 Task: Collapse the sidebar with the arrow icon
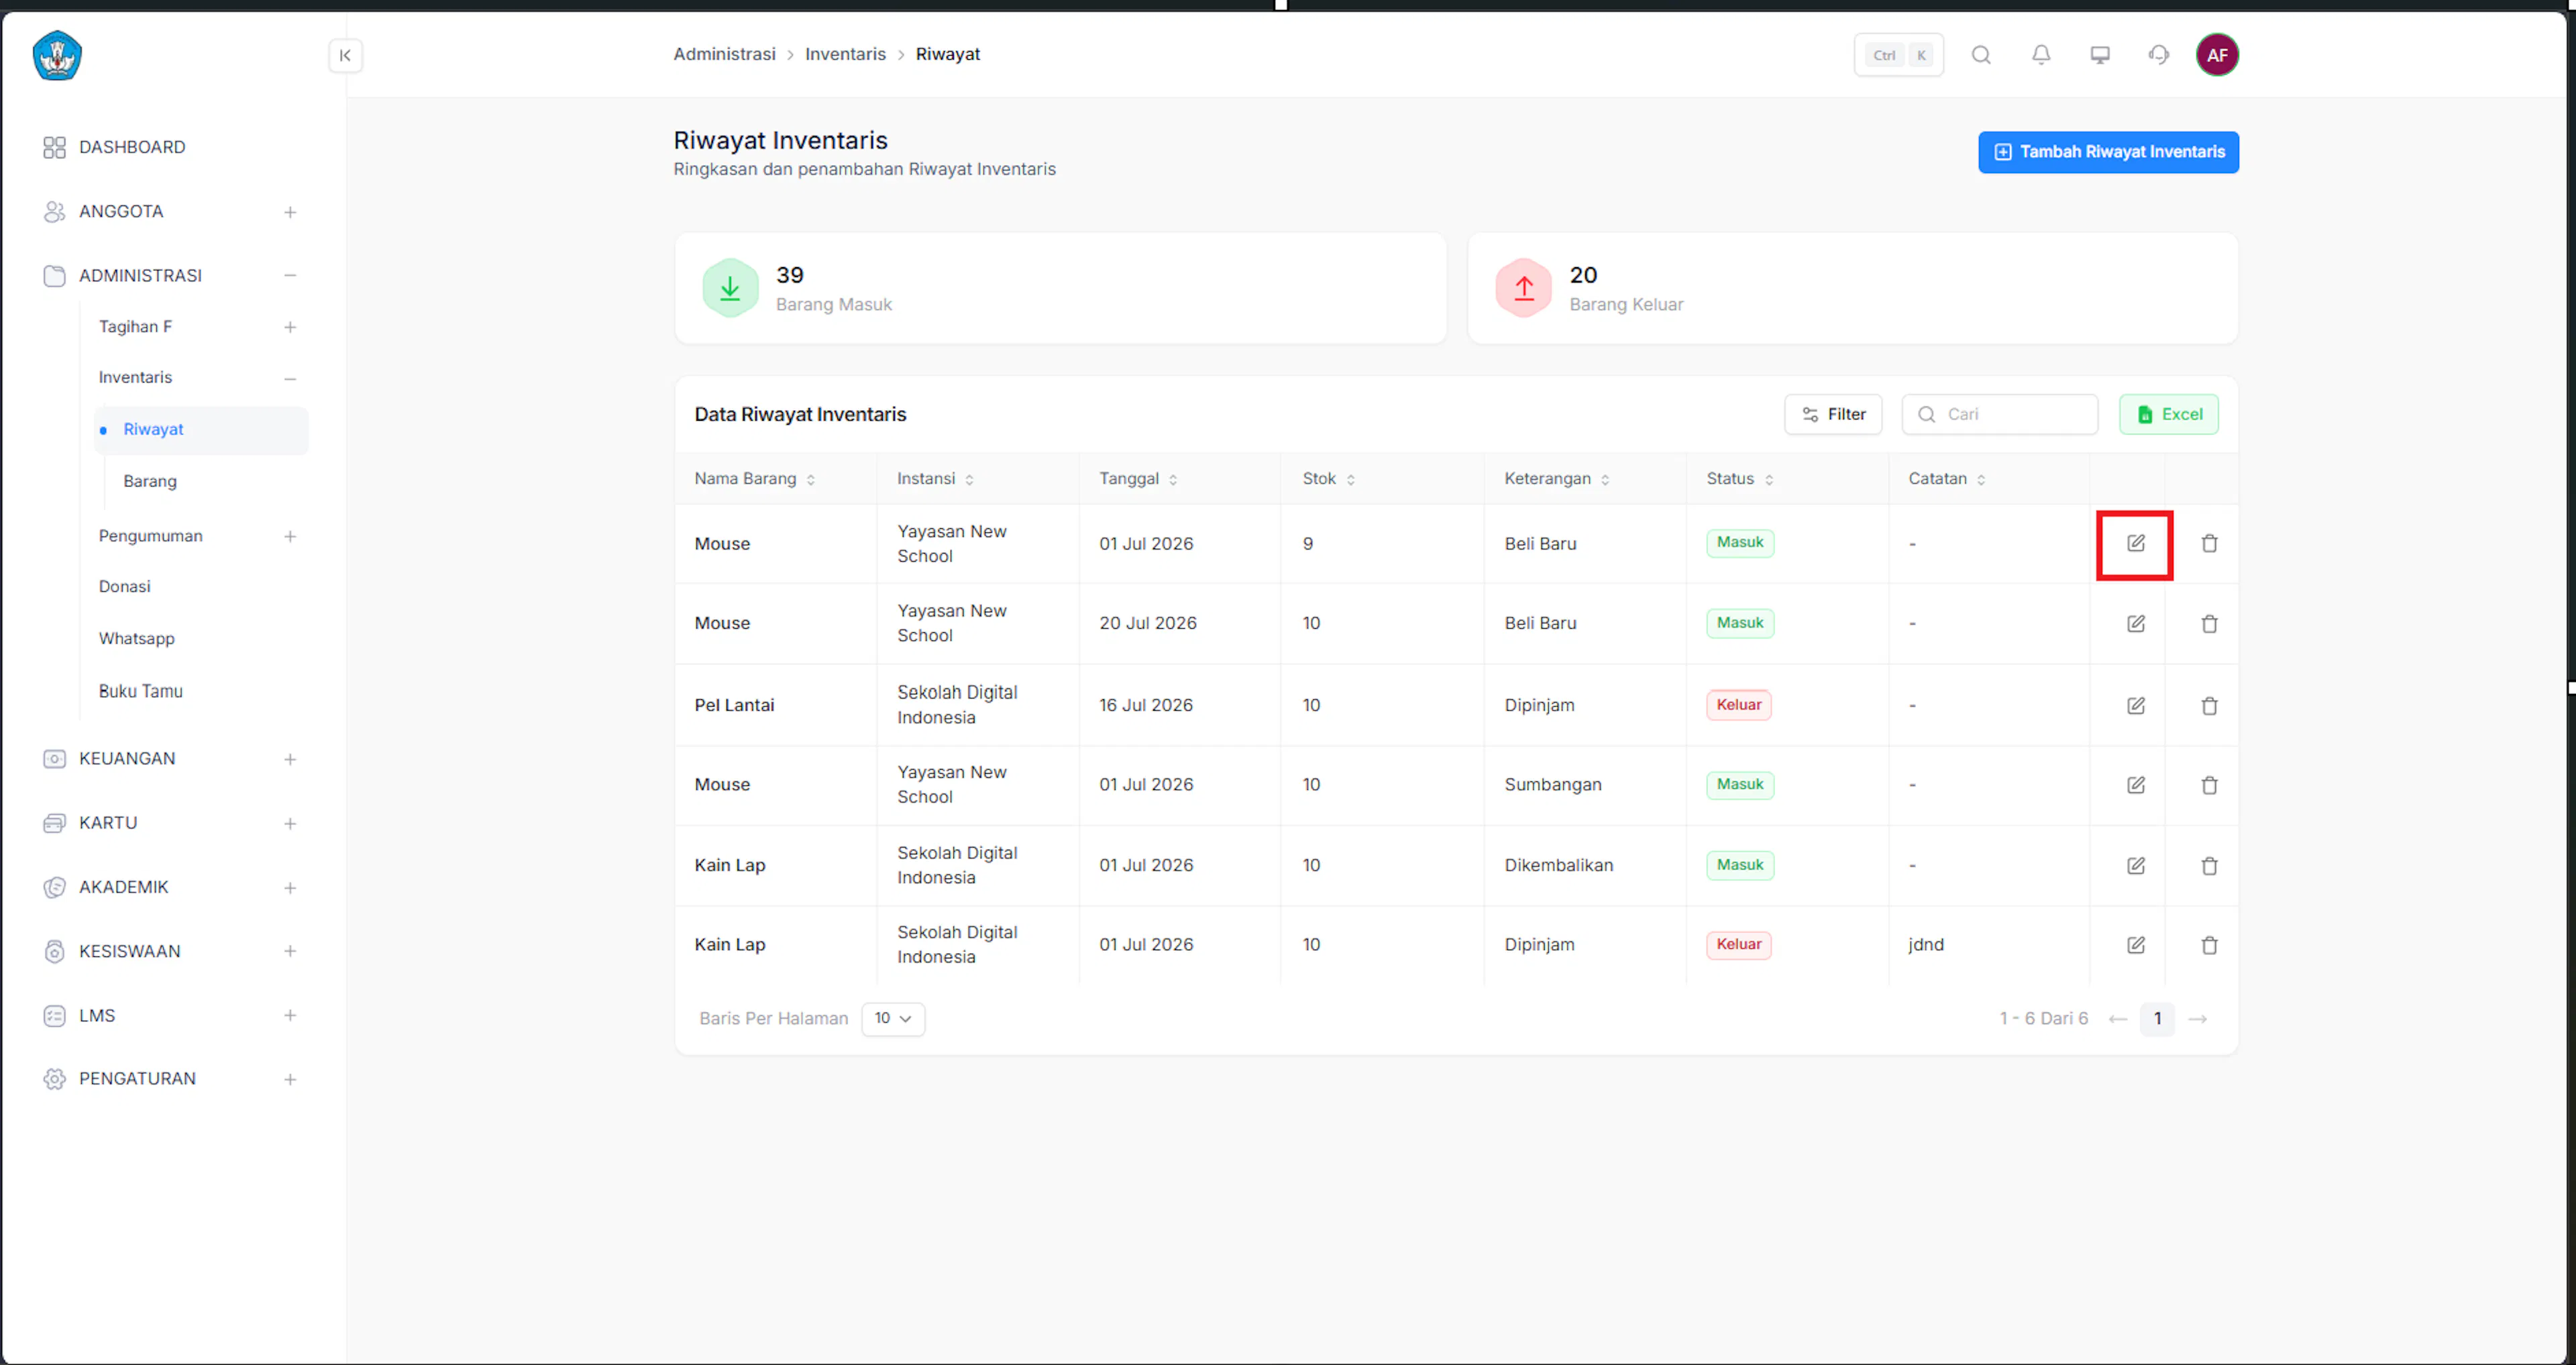[345, 55]
